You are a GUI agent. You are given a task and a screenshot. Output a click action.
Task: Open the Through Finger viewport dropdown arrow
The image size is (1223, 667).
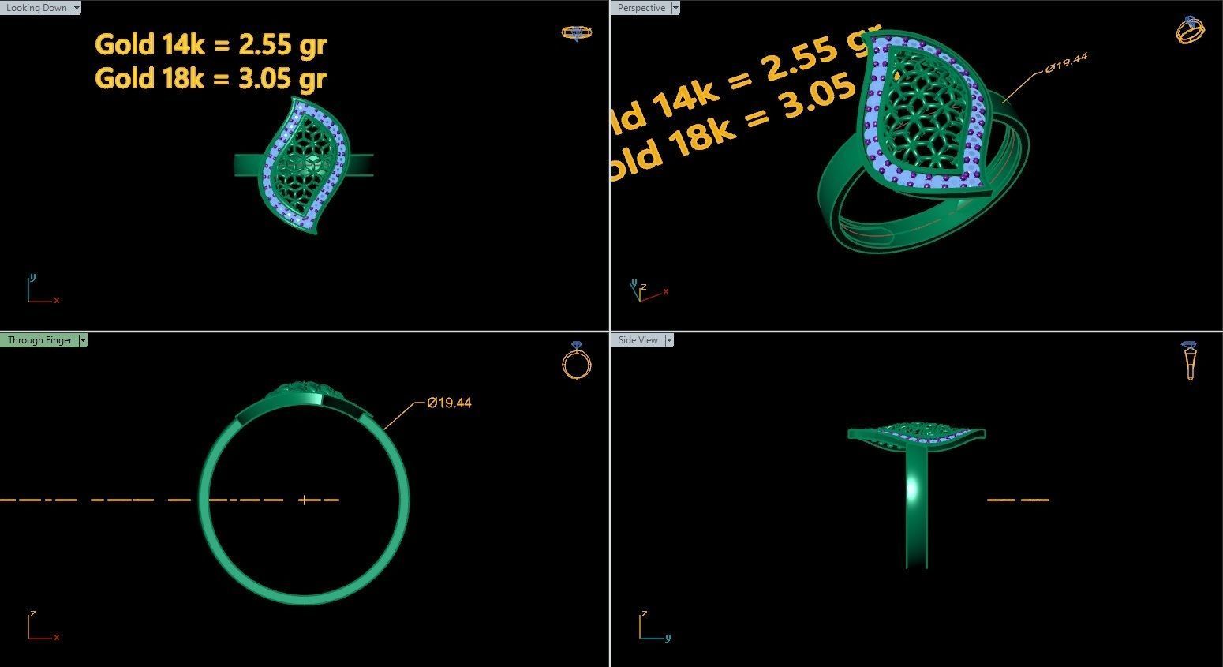pos(83,340)
